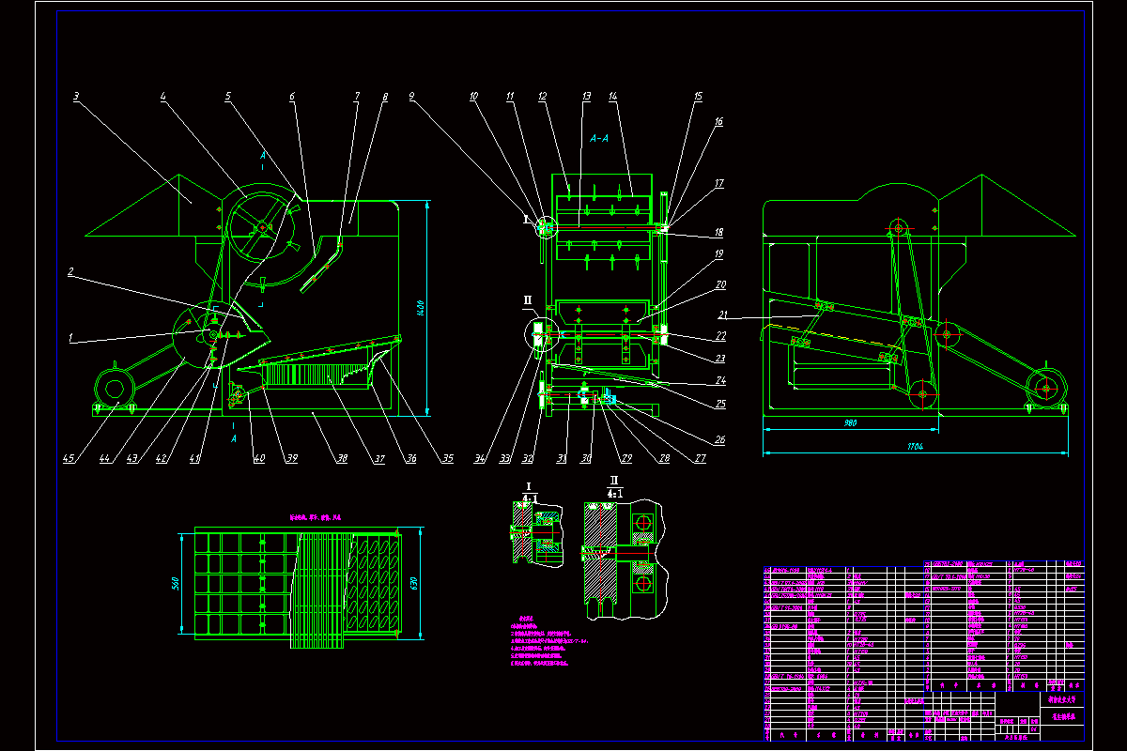Select the 1400 height dimension text
The width and height of the screenshot is (1127, 751).
422,307
